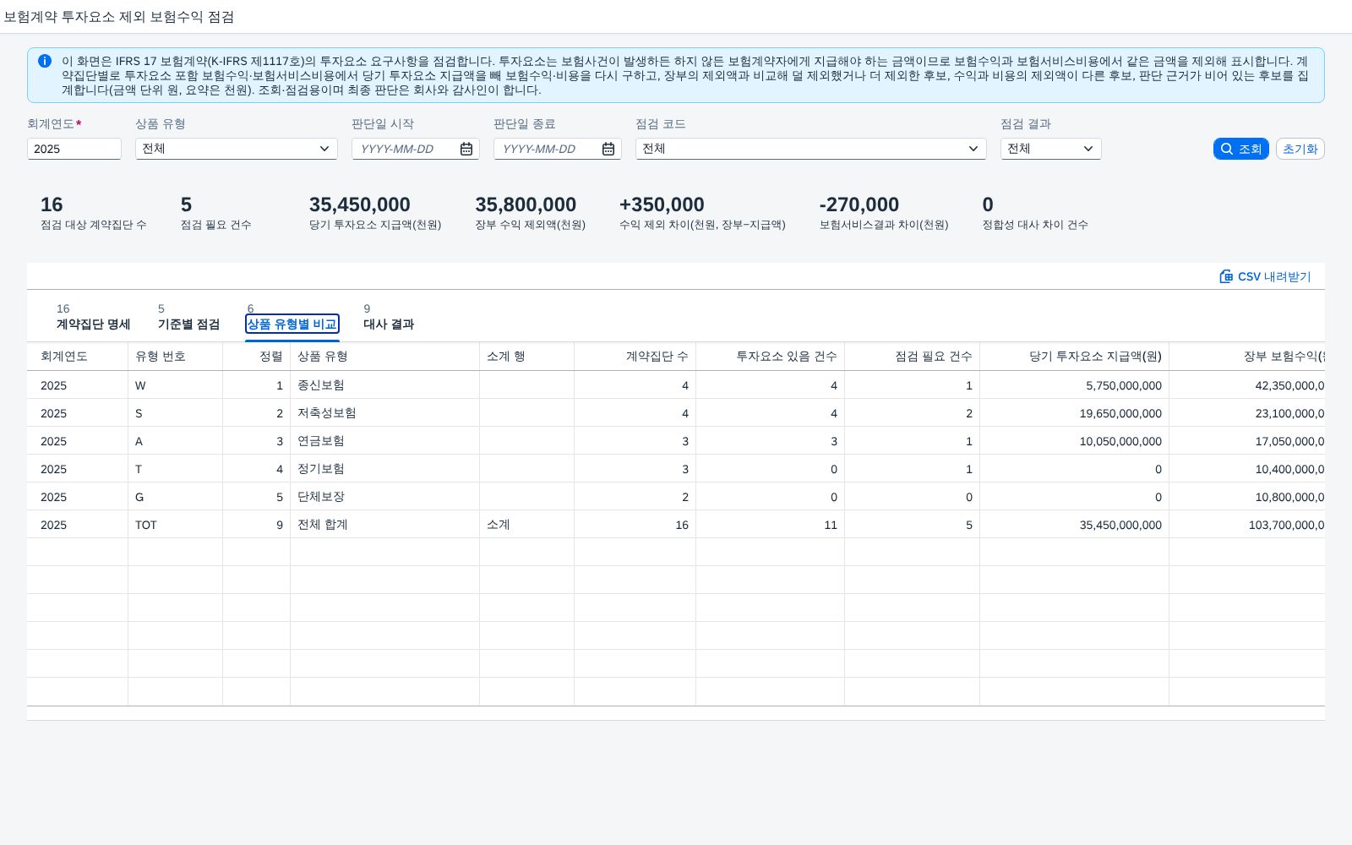Expand the 상품 유형 dropdown

(x=324, y=149)
